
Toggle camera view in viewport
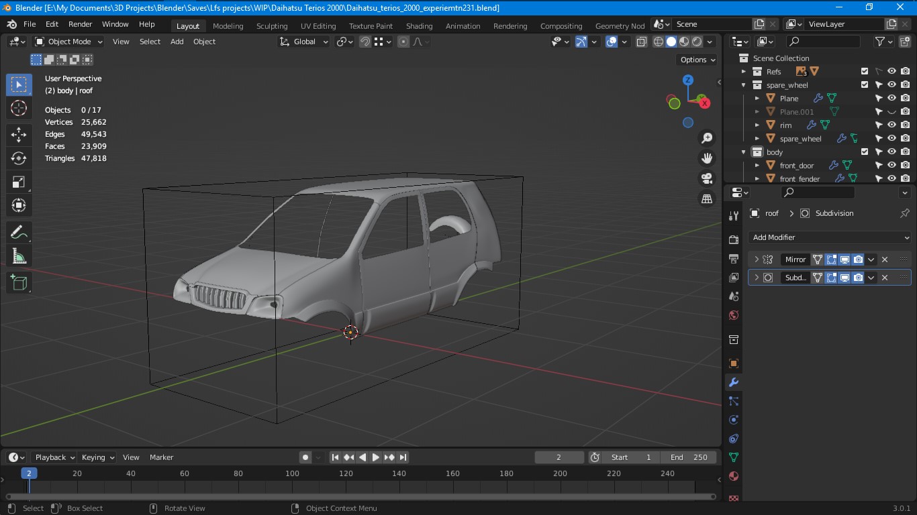(x=706, y=178)
